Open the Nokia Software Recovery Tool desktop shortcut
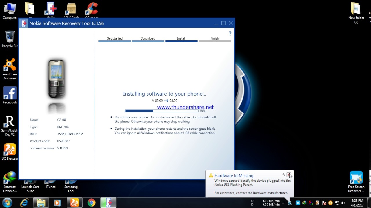 tap(50, 10)
